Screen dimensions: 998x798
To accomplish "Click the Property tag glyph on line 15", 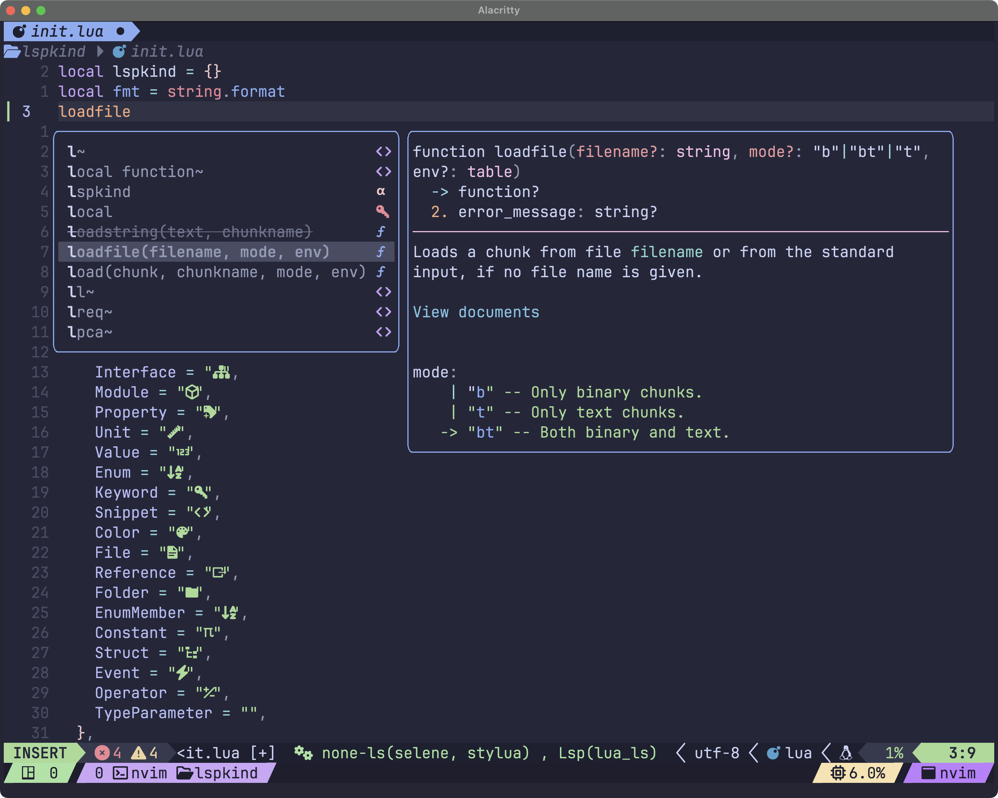I will (x=210, y=411).
